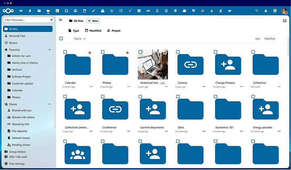Open the bus transit app icon
This screenshot has width=291, height=170.
pos(175,11)
